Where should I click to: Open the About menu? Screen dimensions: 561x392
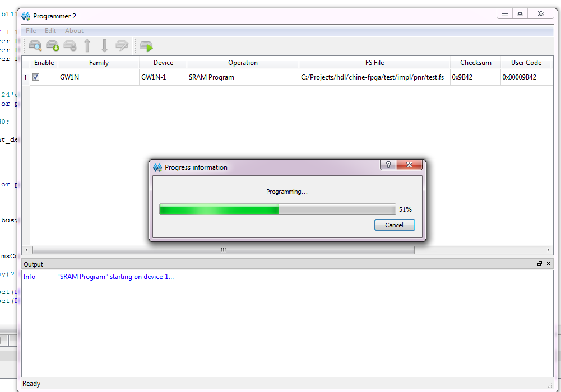pyautogui.click(x=74, y=31)
